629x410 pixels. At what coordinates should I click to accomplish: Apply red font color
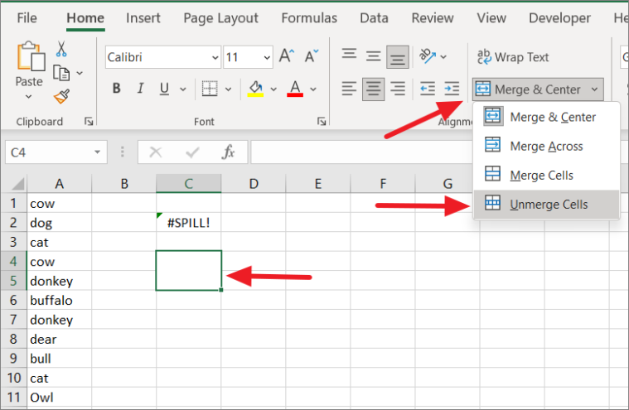295,89
